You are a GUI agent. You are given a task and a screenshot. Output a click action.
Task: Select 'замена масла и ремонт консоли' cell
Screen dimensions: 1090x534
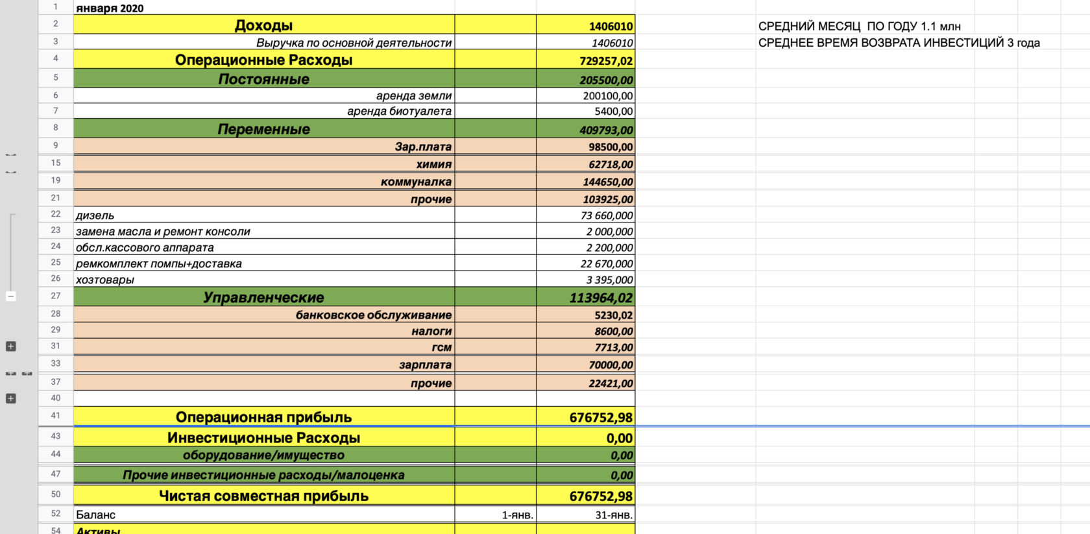(264, 231)
